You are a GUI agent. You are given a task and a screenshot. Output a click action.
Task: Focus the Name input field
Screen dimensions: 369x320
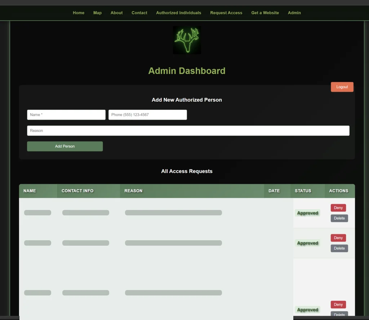coord(66,115)
